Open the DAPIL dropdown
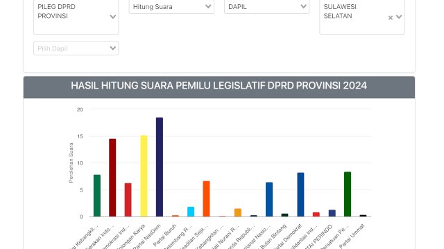444x249 pixels. [266, 7]
